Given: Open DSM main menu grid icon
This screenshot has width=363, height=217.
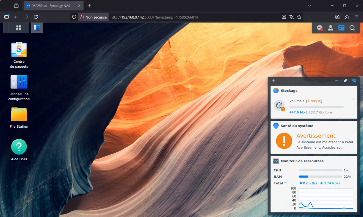Looking at the screenshot, I should 18,28.
